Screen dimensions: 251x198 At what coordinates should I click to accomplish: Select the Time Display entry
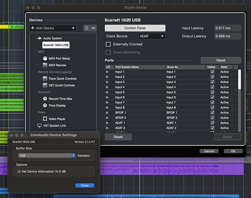57,105
